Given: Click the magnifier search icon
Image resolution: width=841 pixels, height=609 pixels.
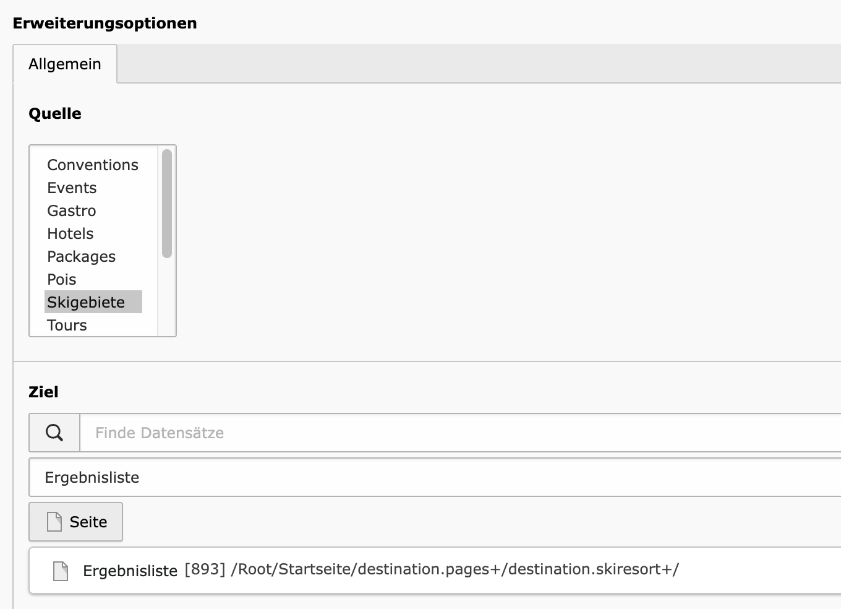Looking at the screenshot, I should tap(54, 433).
